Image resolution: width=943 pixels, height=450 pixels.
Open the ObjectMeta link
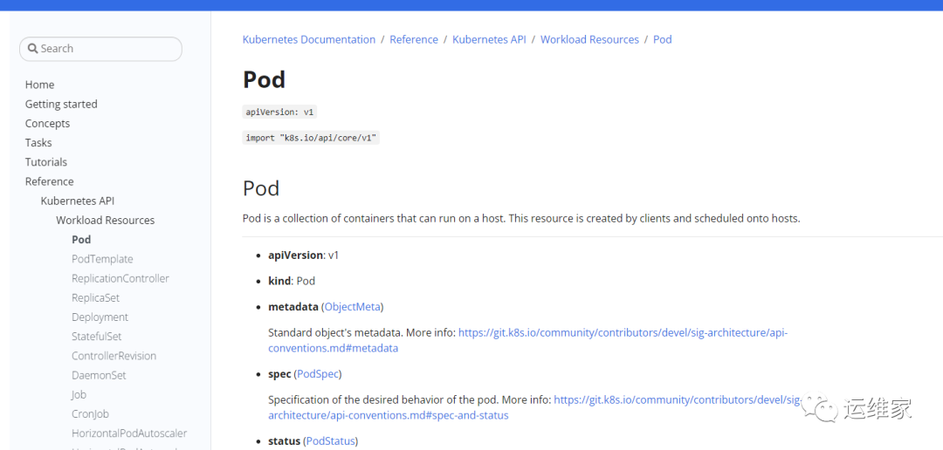click(353, 306)
